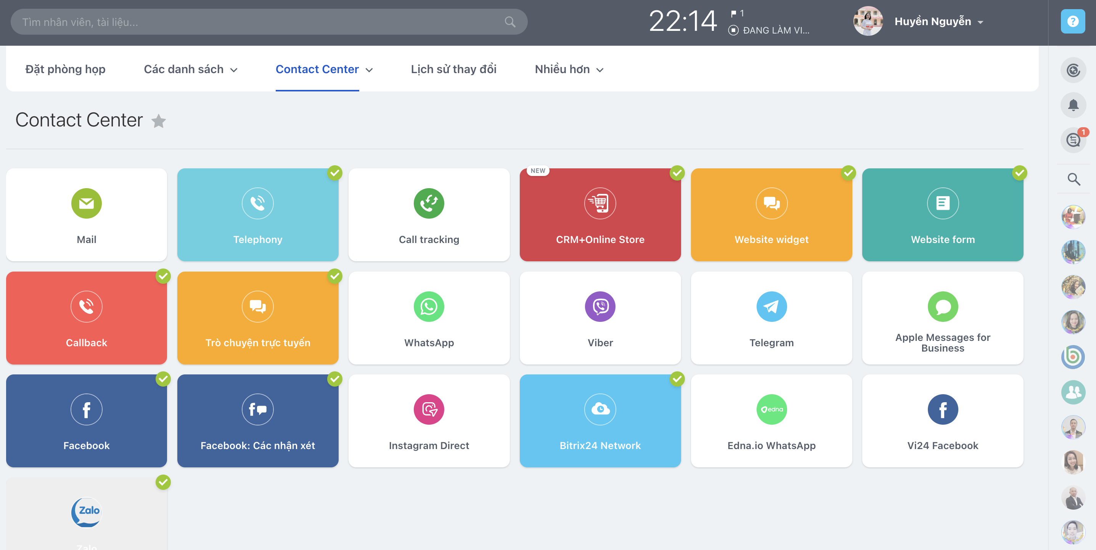Open the Bitrix24 logo contact in sidebar
This screenshot has height=550, width=1096.
(x=1073, y=357)
